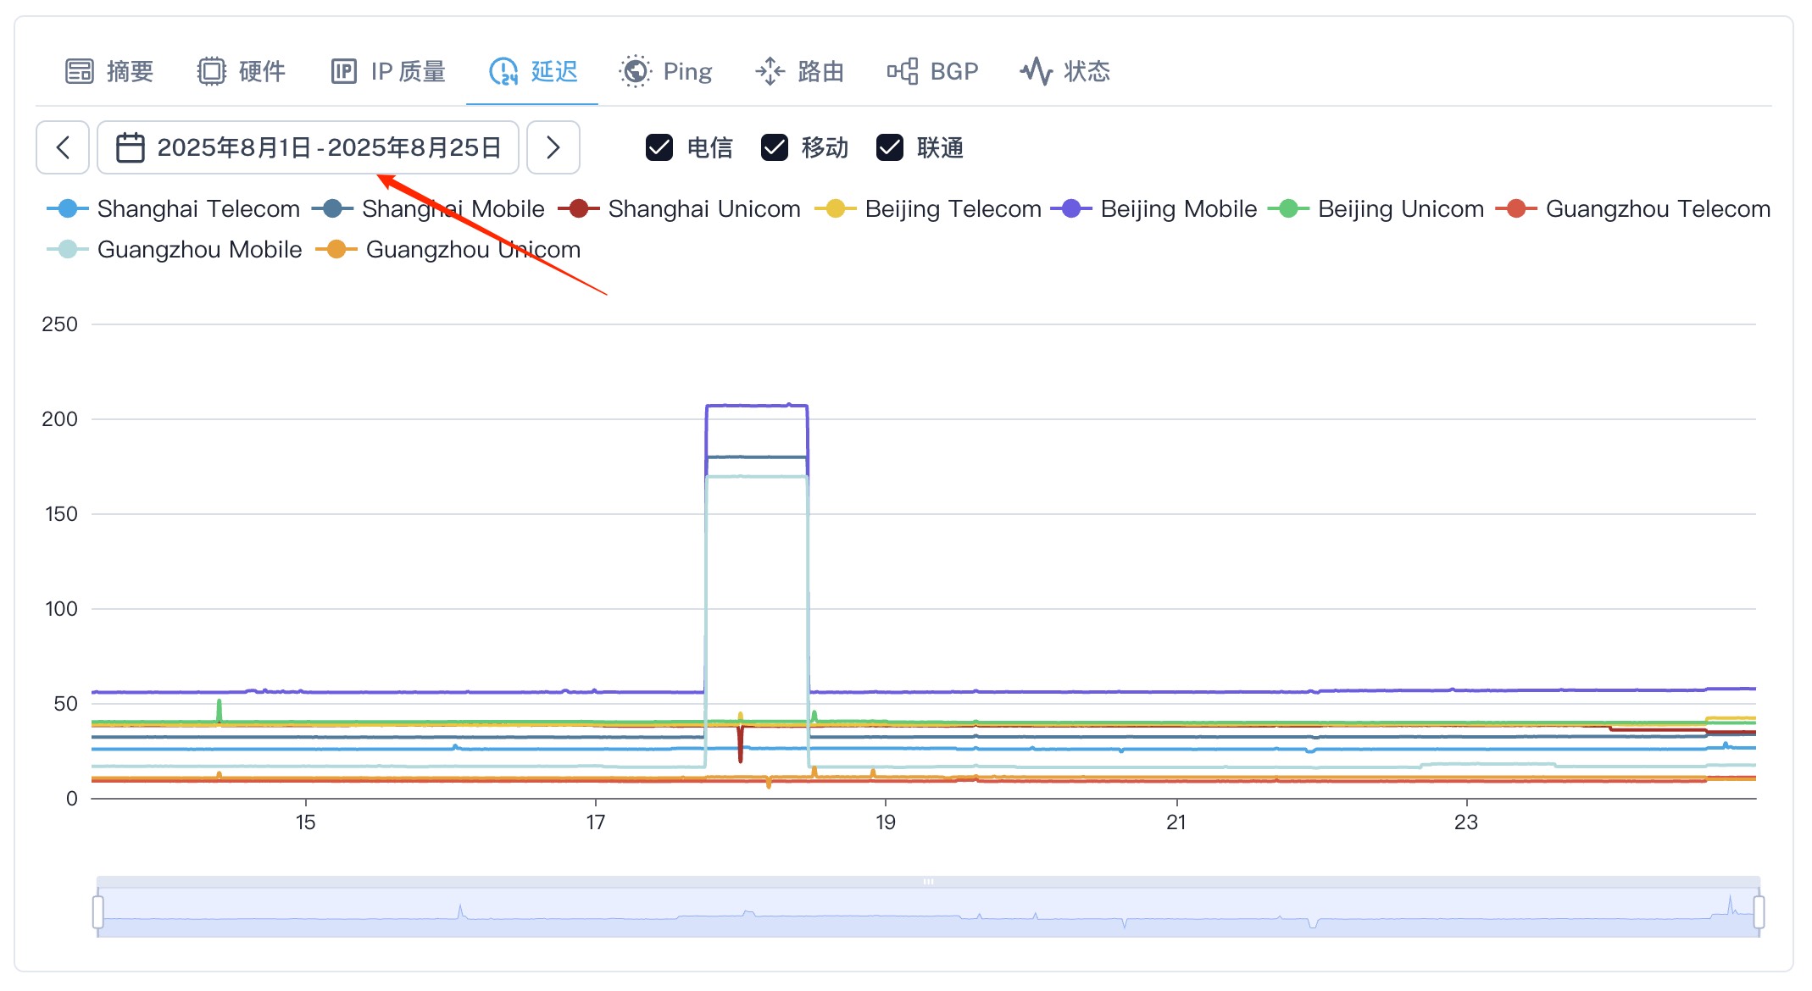Viewport: 1812px width, 991px height.
Task: Click the IP 质量 tab icon
Action: coord(343,71)
